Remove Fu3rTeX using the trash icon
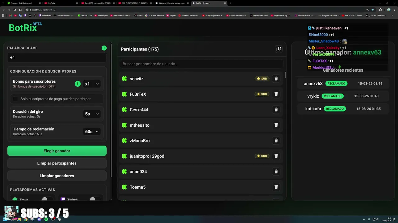Viewport: 398px width, 223px height. (276, 94)
